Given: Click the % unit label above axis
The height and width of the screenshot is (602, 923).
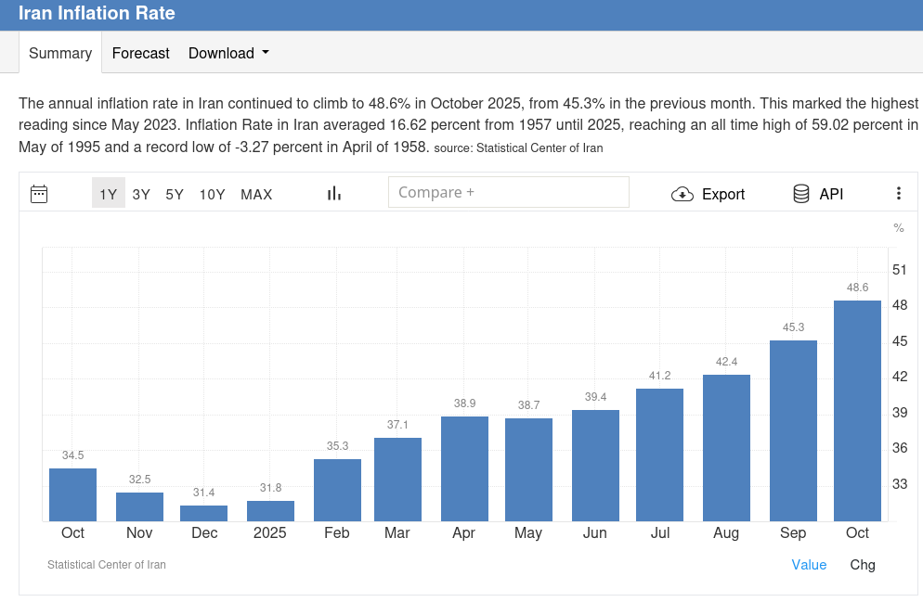Looking at the screenshot, I should 898,228.
